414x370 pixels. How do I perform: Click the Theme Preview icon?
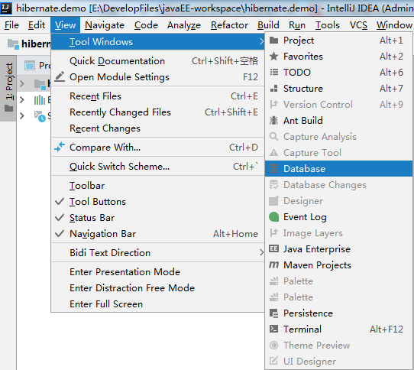click(x=273, y=346)
